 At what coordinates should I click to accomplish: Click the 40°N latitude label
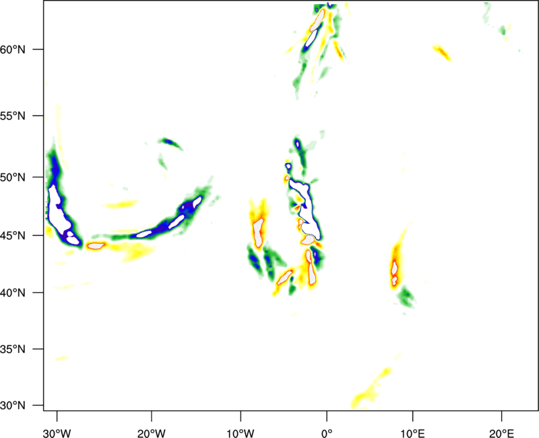[13, 293]
